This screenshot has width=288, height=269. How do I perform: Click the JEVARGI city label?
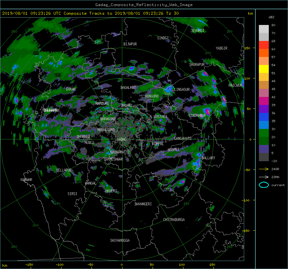click(198, 31)
